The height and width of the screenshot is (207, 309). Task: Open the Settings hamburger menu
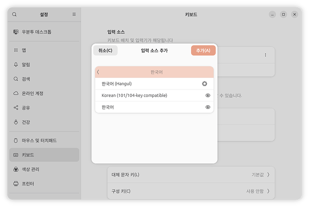pyautogui.click(x=74, y=14)
